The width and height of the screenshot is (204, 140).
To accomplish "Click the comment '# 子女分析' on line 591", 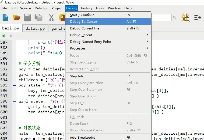I will pyautogui.click(x=30, y=63).
